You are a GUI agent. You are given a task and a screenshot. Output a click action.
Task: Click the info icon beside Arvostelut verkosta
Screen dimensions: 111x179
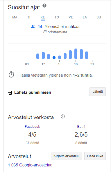coord(63,116)
